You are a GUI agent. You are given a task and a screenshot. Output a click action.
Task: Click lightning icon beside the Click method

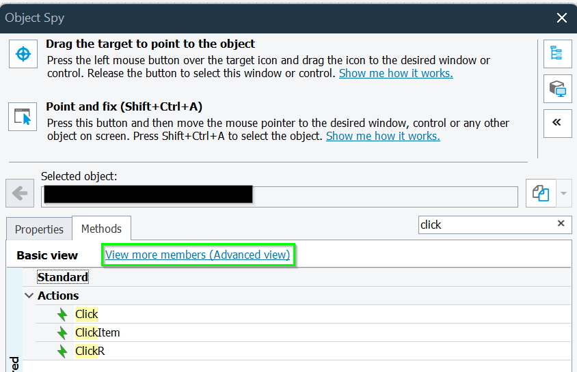(63, 315)
